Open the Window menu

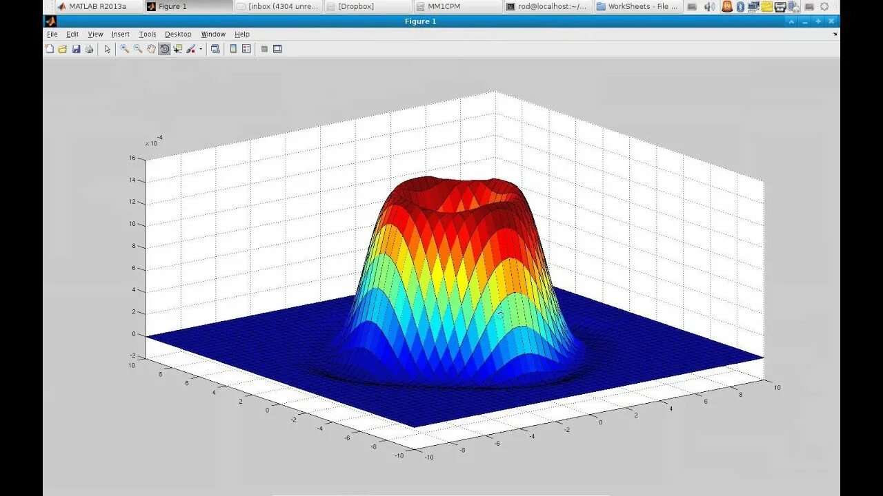[213, 34]
